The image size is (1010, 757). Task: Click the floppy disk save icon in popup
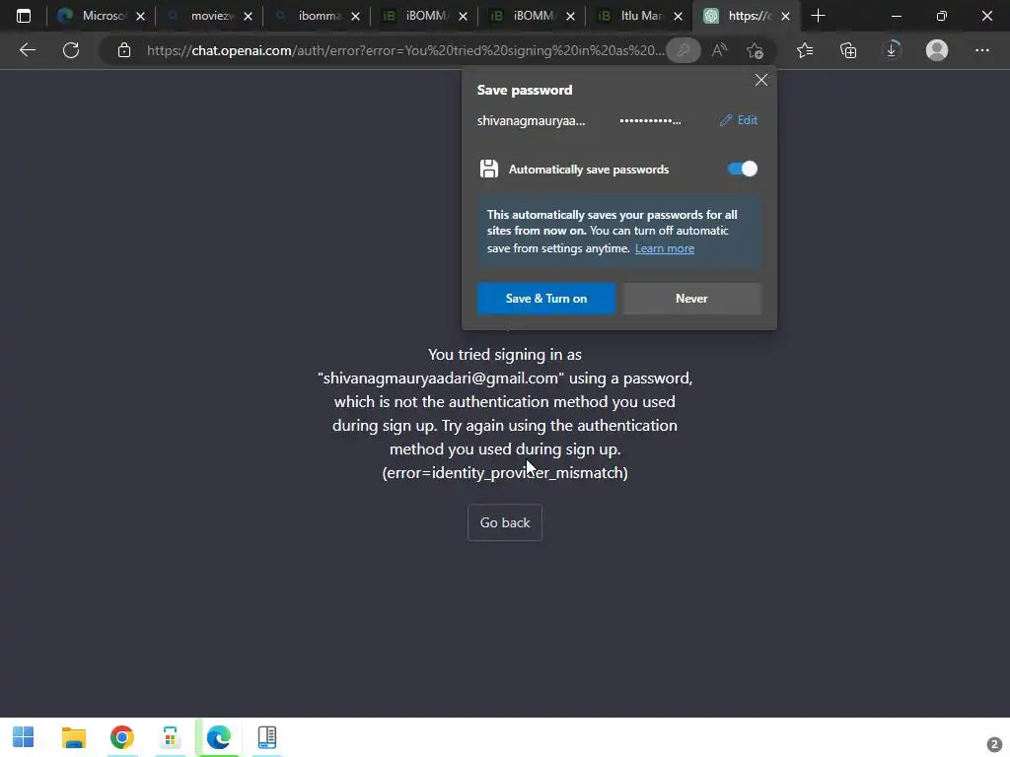(489, 169)
